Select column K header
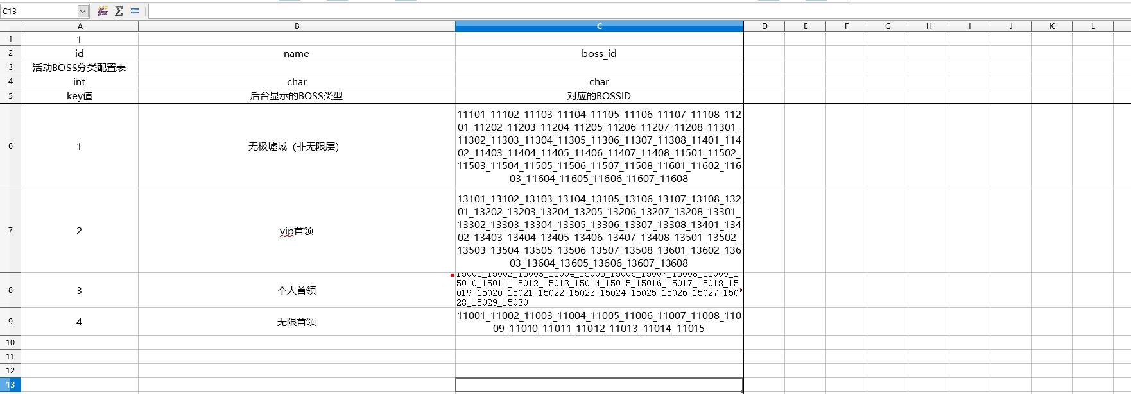1131x394 pixels. pos(1052,26)
